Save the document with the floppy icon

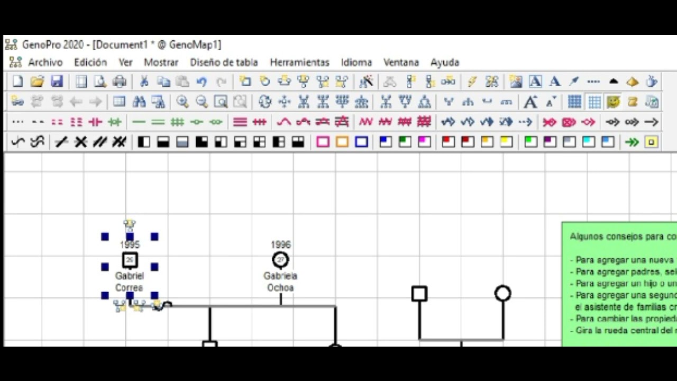pos(57,81)
